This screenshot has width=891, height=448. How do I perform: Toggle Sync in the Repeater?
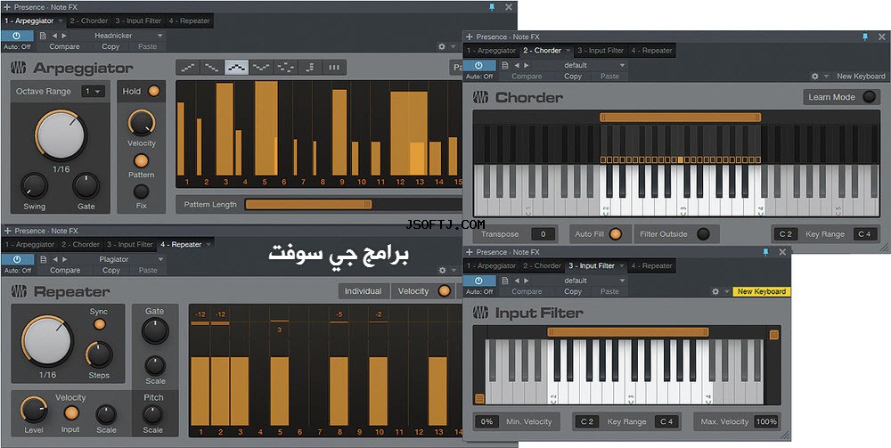coord(100,324)
